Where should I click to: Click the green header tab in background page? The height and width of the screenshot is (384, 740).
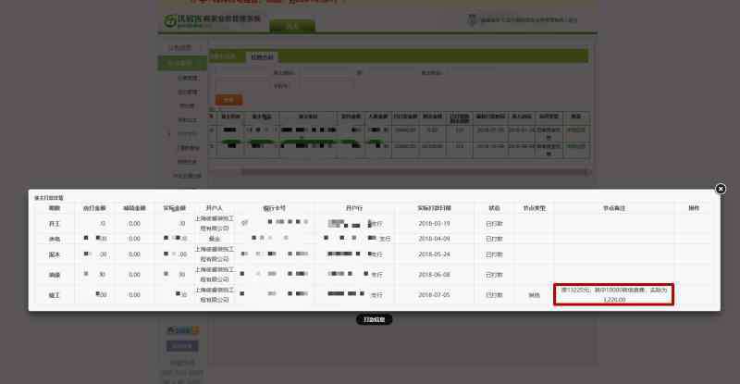point(292,27)
